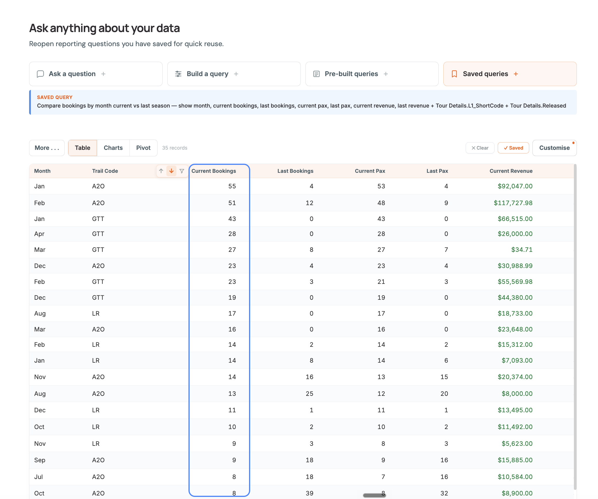Click the bookmark icon beside Saved queries
This screenshot has width=598, height=499.
click(x=454, y=74)
